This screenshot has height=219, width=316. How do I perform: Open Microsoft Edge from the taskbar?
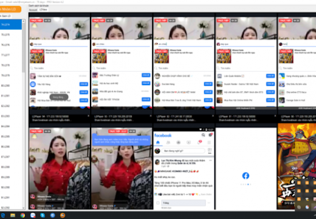tap(3, 215)
